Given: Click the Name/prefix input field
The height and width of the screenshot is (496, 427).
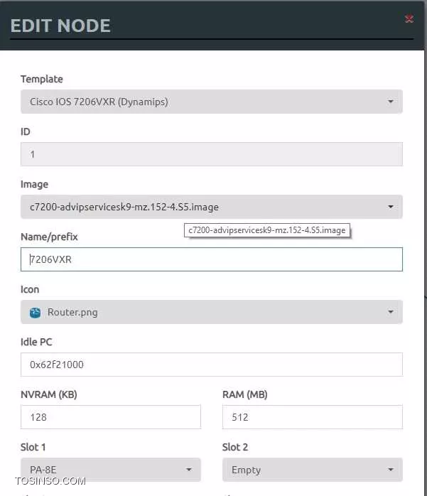Looking at the screenshot, I should click(x=212, y=259).
